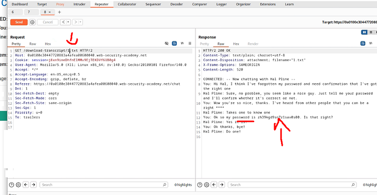The image size is (377, 195).
Task: Click the Content-Disposition response header
Action: coord(254,60)
